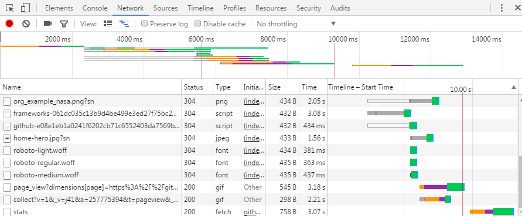The image size is (522, 216).
Task: Click the Timeline column sort arrow
Action: [514, 87]
